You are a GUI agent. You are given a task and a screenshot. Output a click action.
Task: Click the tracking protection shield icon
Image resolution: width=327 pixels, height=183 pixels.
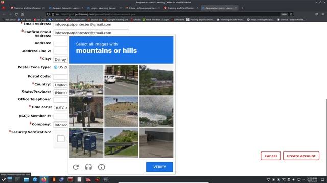click(x=48, y=14)
